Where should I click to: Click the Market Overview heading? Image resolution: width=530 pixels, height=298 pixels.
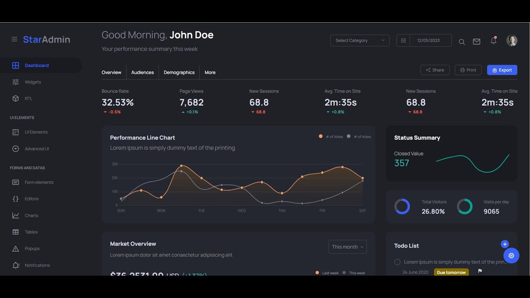(133, 244)
